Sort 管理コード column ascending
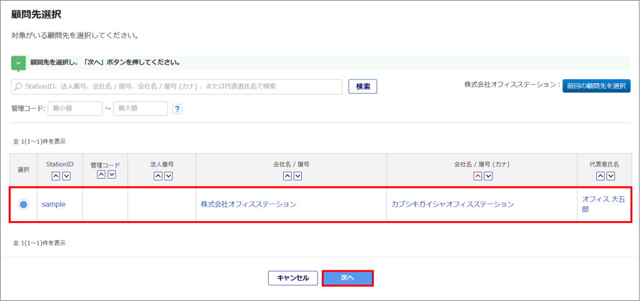 101,174
